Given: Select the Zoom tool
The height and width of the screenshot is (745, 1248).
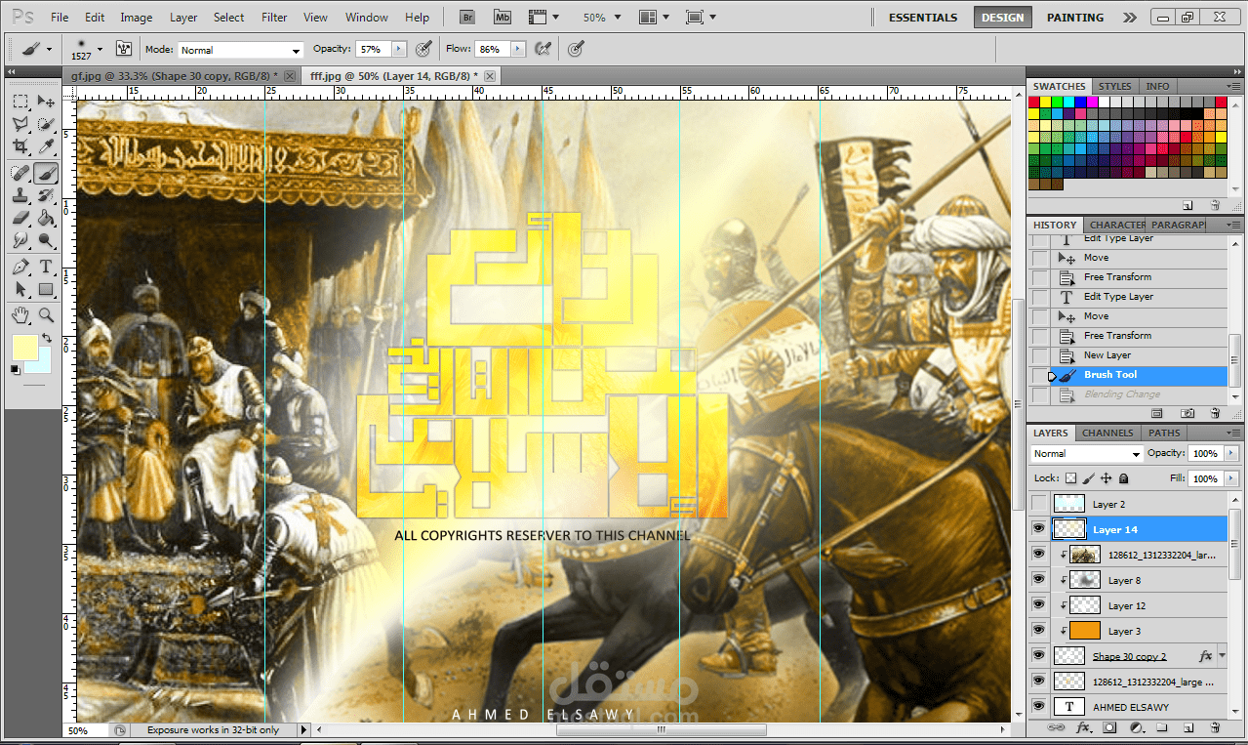Looking at the screenshot, I should [46, 314].
